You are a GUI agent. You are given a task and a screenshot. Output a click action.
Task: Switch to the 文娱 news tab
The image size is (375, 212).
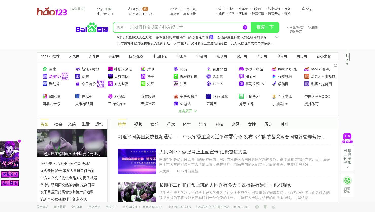(x=72, y=124)
